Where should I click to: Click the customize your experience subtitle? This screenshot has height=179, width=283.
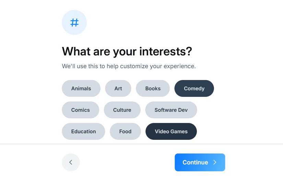129,66
